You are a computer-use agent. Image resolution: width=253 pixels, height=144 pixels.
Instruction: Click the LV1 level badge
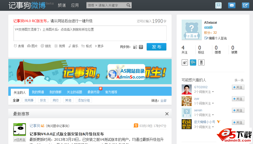(x=208, y=27)
